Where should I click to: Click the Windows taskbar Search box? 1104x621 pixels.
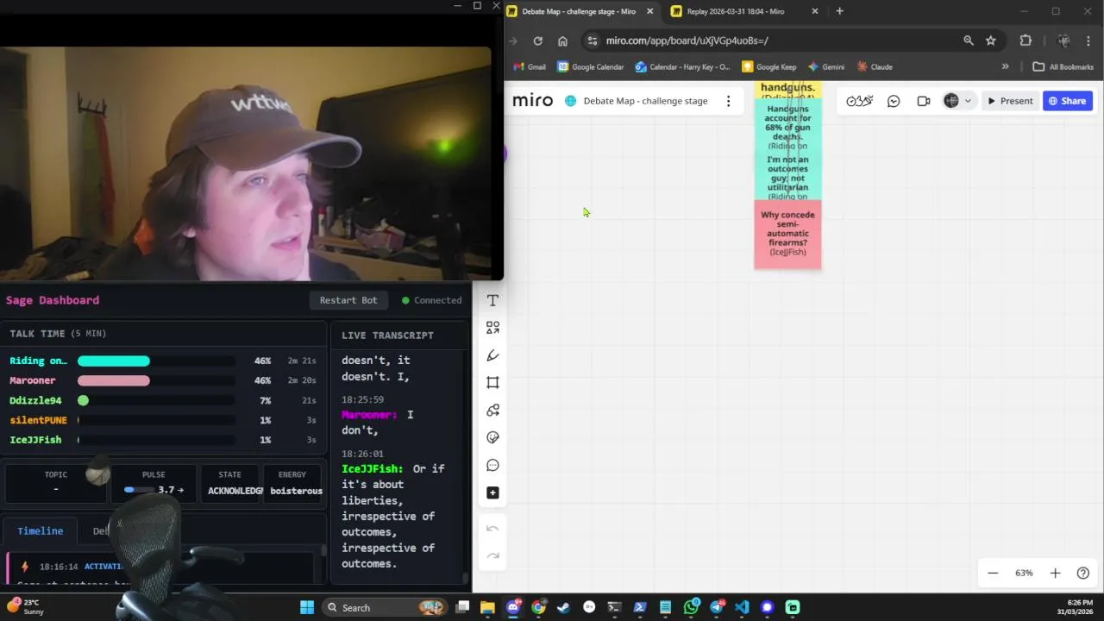(384, 607)
